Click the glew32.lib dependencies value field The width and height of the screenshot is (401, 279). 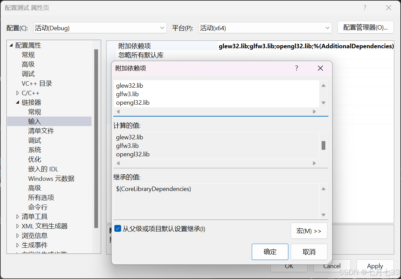coord(305,46)
